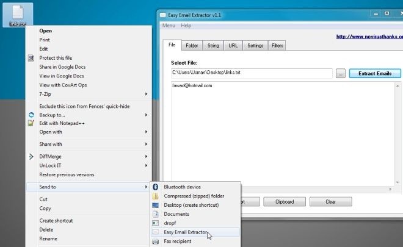Open the Help menu in Easy Email Extractor
403x247 pixels.
pyautogui.click(x=186, y=26)
